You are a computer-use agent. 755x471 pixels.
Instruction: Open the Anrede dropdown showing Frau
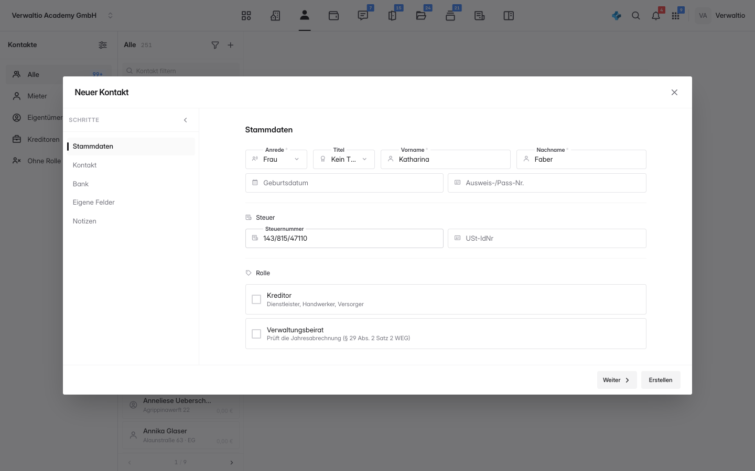276,159
